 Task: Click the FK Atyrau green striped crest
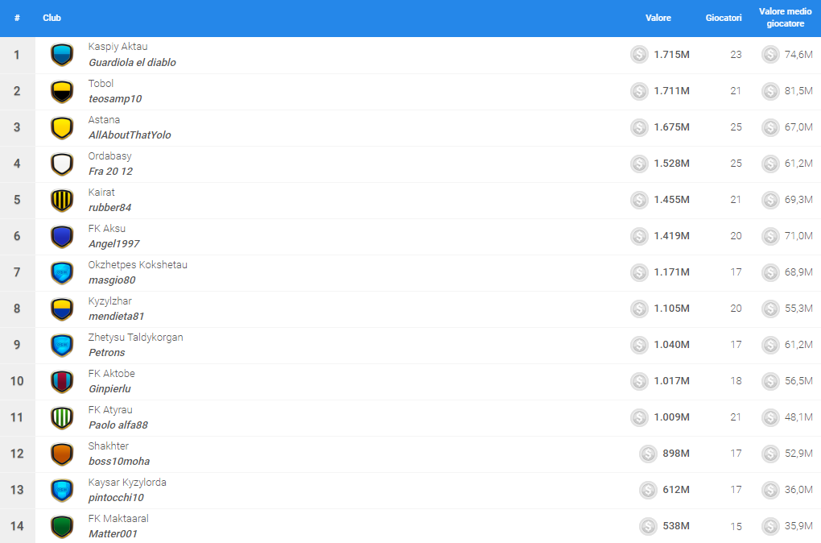(62, 417)
